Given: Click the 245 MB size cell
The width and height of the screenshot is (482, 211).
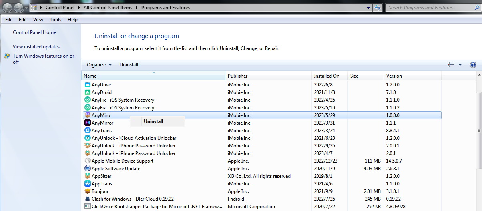Looking at the screenshot, I should (x=372, y=199).
